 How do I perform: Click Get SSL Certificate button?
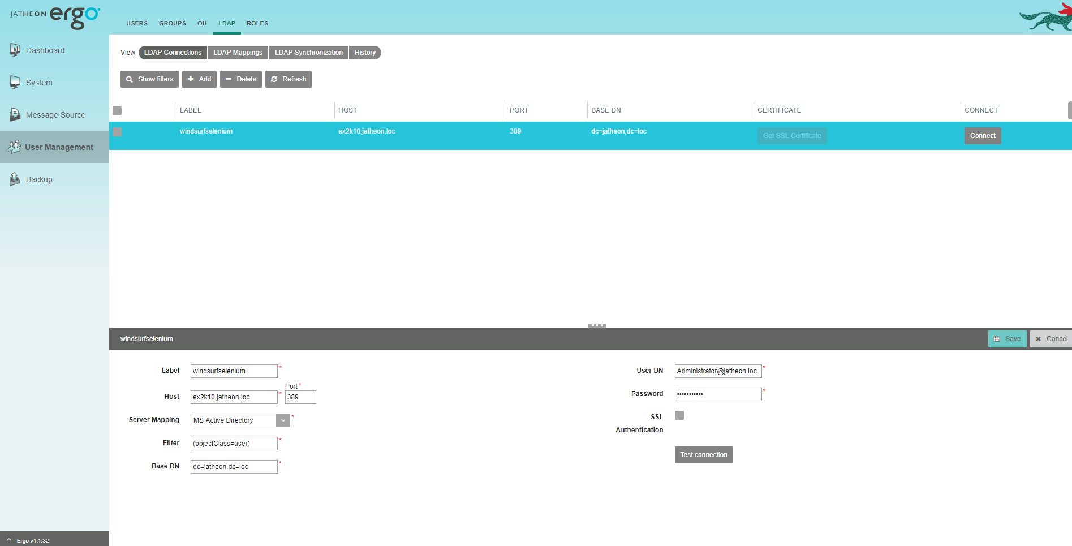792,136
